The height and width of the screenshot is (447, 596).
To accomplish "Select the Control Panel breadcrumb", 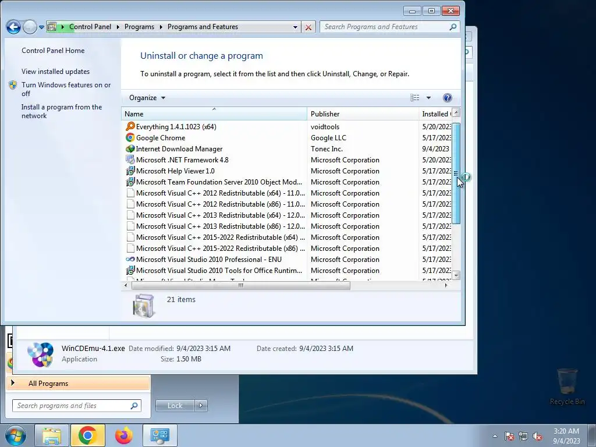I will 90,27.
